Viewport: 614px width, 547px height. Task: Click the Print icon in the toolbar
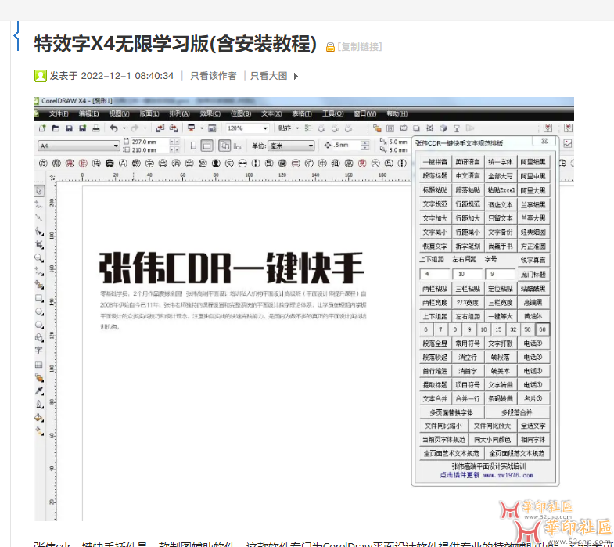click(x=95, y=128)
